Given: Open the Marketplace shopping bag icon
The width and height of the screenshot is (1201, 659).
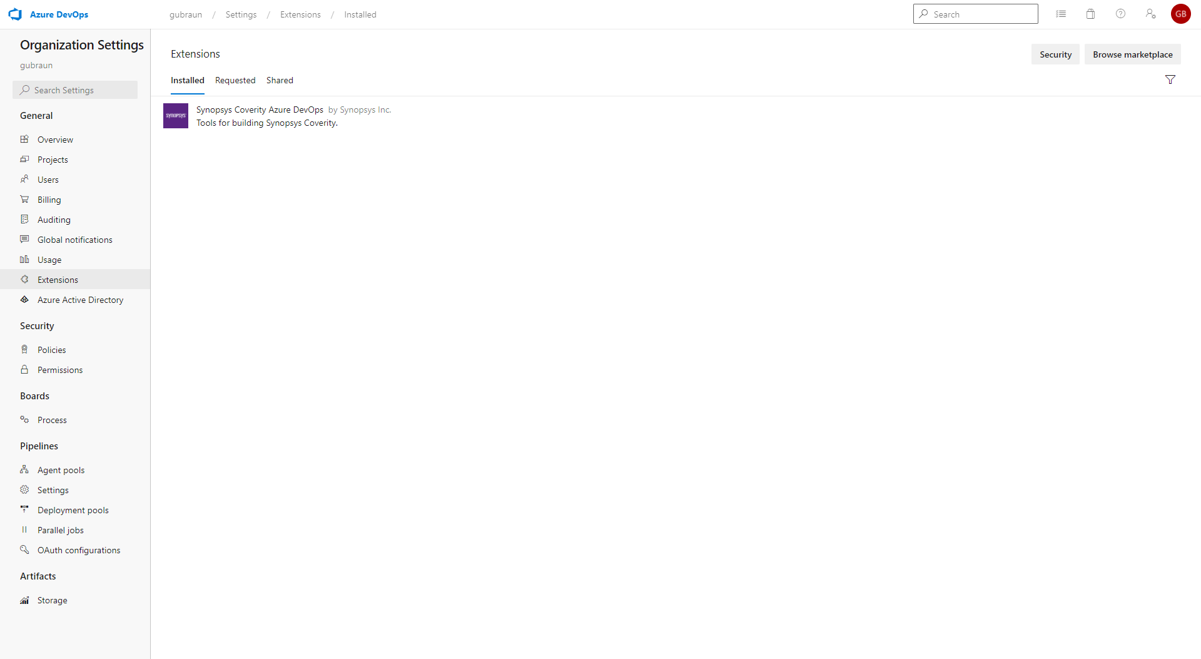Looking at the screenshot, I should click(1090, 14).
